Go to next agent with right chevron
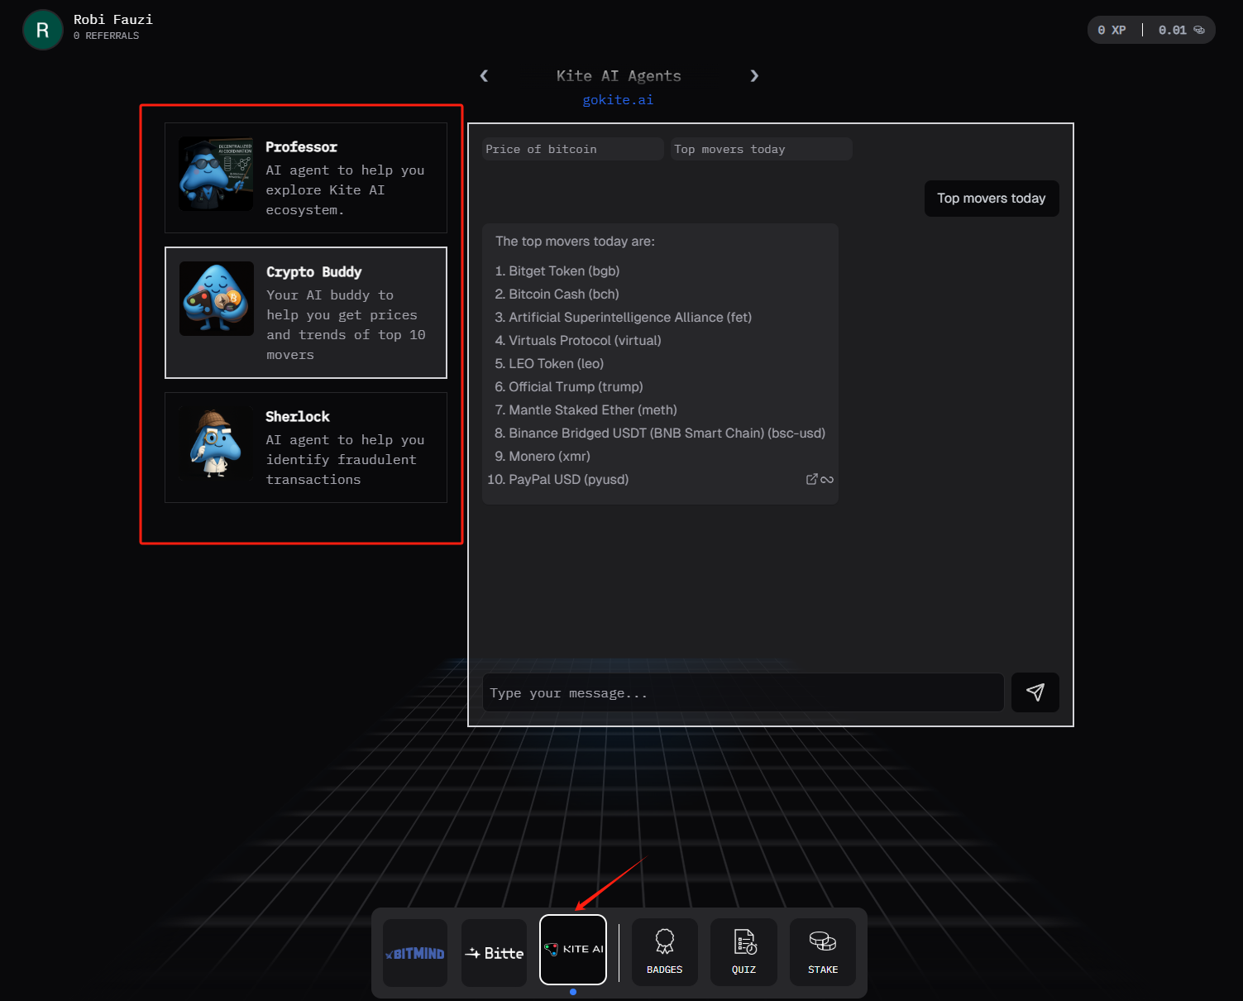Image resolution: width=1243 pixels, height=1001 pixels. pyautogui.click(x=754, y=76)
